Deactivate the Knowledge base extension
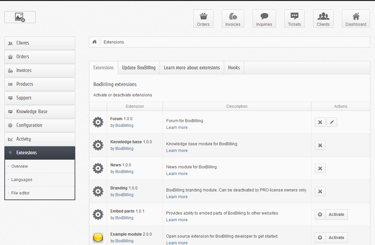Image resolution: width=375 pixels, height=245 pixels. click(x=320, y=145)
